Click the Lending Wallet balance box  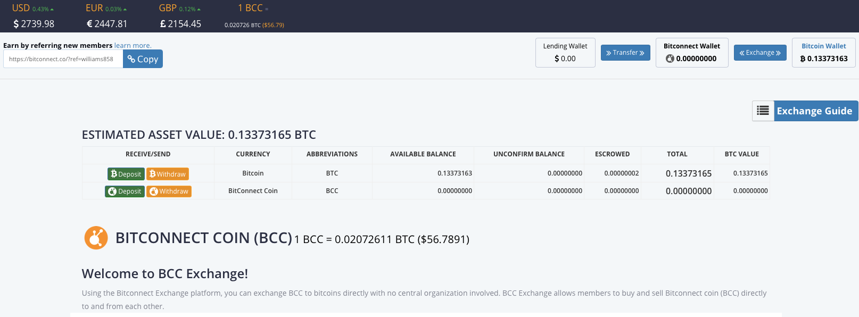(x=565, y=53)
